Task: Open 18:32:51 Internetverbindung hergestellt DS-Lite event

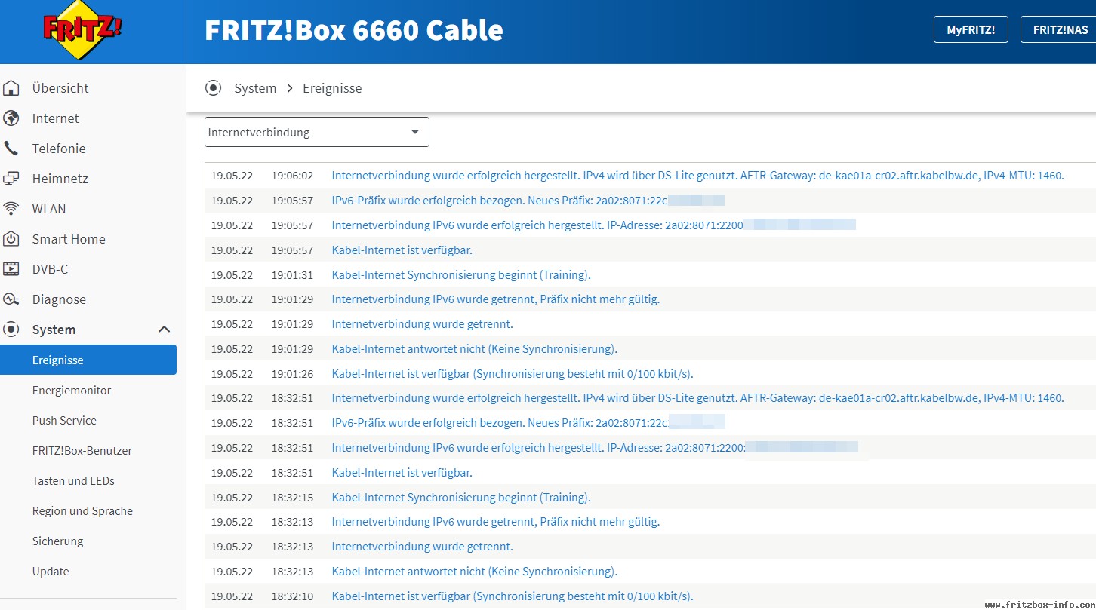Action: (697, 398)
